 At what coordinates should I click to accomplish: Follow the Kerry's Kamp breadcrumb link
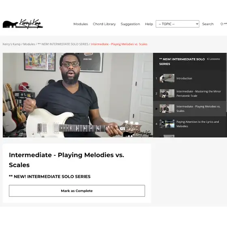(12, 44)
